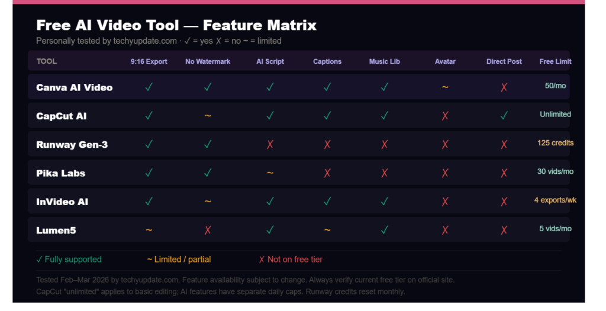Click the Direct Post column header

pos(504,61)
